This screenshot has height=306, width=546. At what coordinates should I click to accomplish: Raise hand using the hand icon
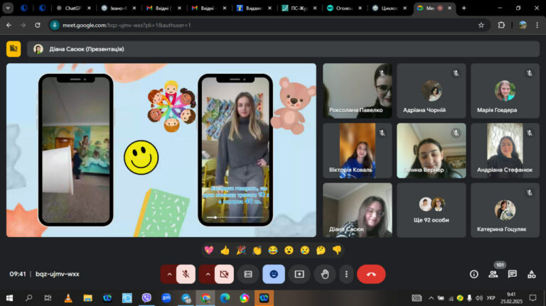pos(325,274)
